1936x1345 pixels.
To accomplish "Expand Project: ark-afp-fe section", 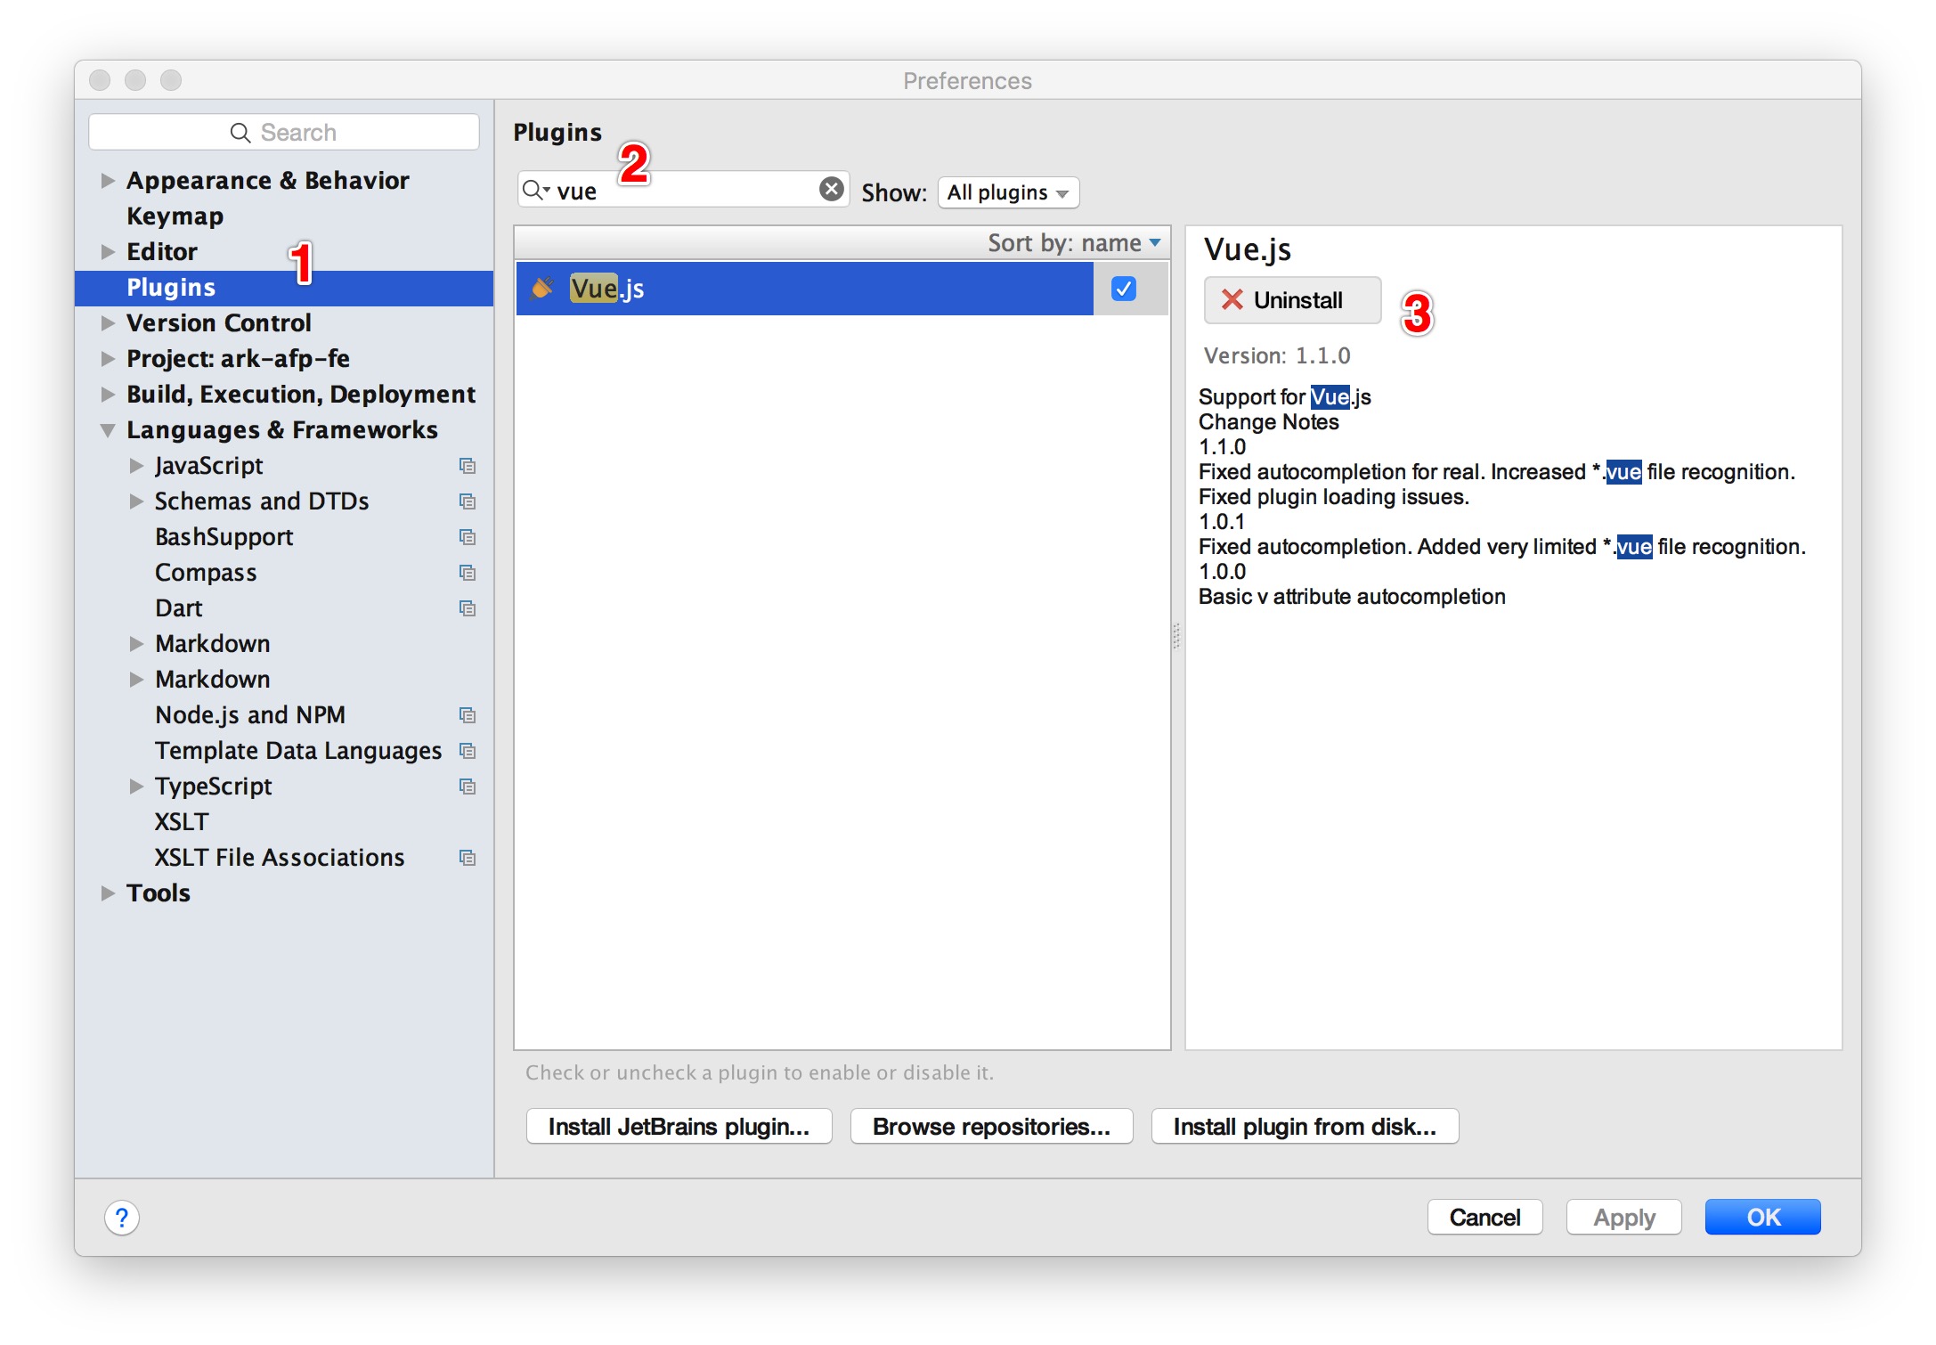I will tap(108, 359).
